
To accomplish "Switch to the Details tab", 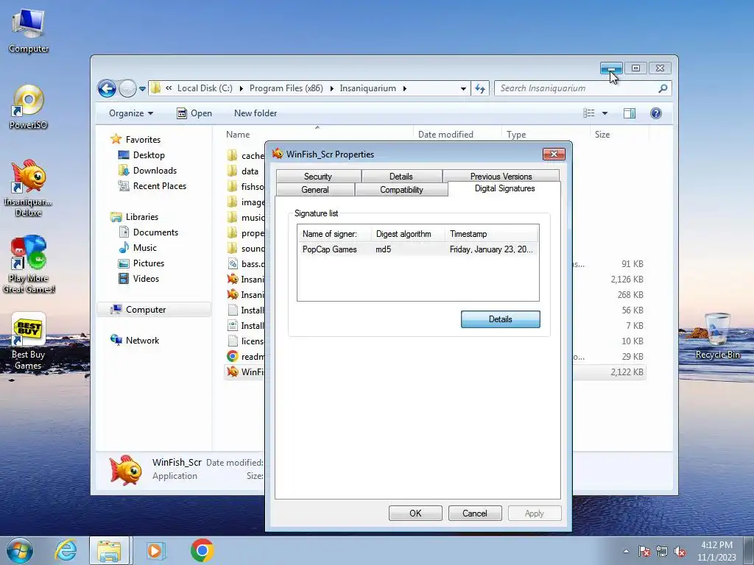I will (401, 177).
